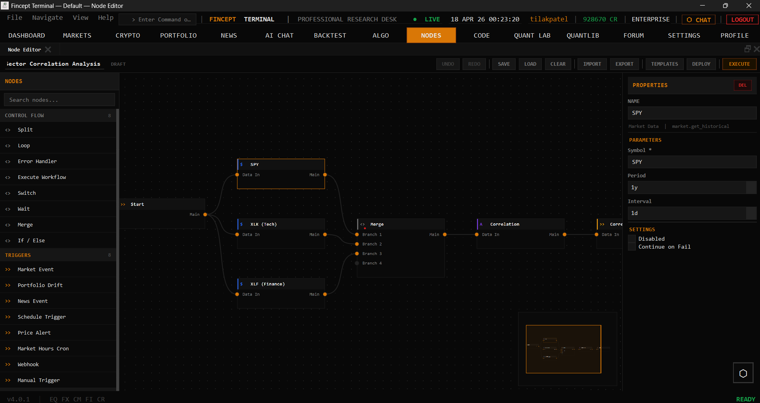Increase Period using its stepper arrow
Viewport: 760px width, 403px height.
coord(752,187)
